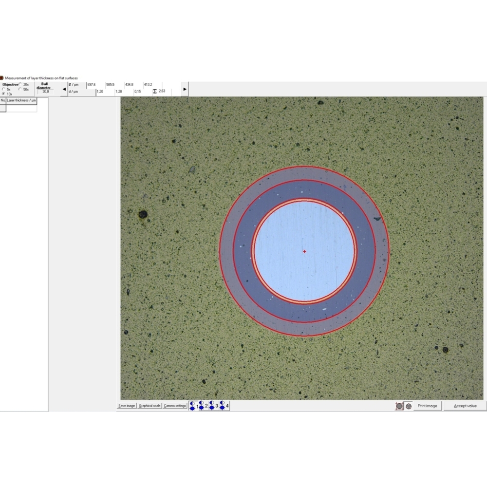Viewport: 487px width, 487px height.
Task: Select circle preset icon 2
Action: tap(203, 406)
